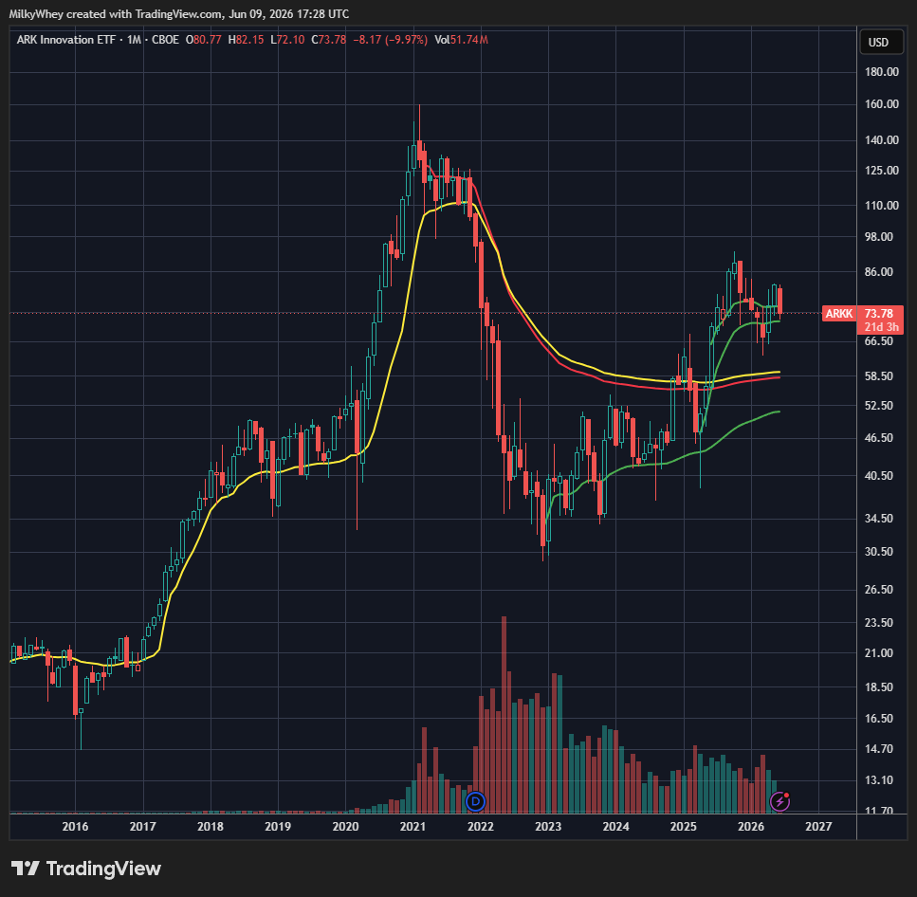
Task: Click the 160.00 price axis label
Action: click(x=881, y=104)
